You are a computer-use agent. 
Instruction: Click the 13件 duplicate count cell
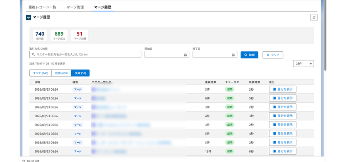coord(208,151)
